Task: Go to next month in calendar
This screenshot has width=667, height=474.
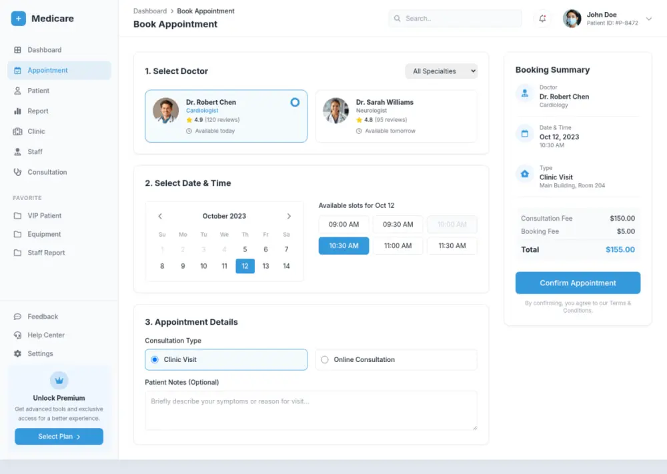Action: coord(289,216)
